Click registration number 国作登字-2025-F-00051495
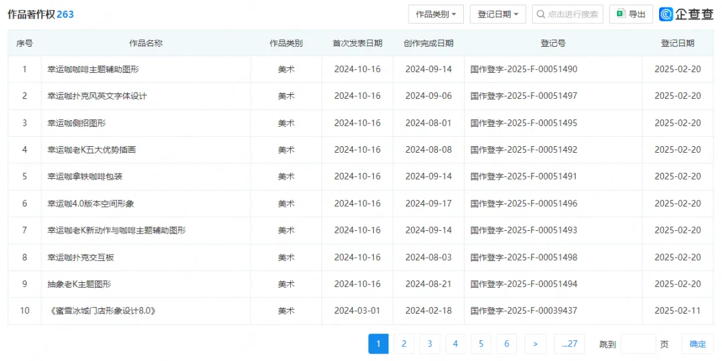The width and height of the screenshot is (722, 361). (x=523, y=123)
